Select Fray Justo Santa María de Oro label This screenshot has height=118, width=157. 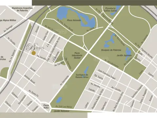(x=53, y=49)
